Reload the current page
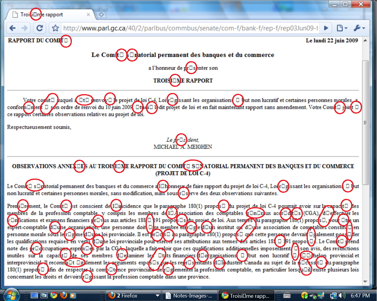Screen dimensions: 377x301 pos(40,28)
